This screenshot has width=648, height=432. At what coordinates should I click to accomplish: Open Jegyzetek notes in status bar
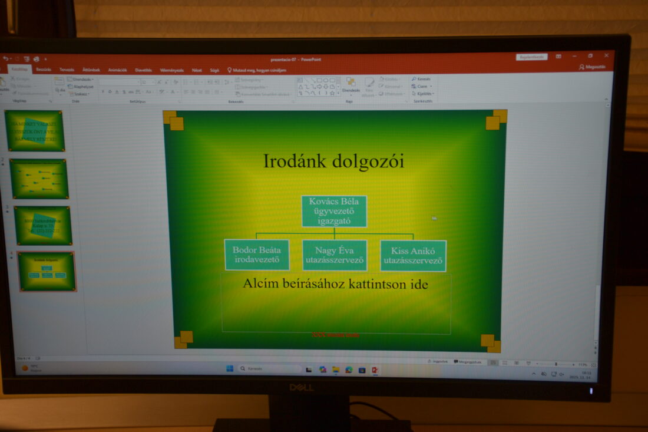pos(438,361)
